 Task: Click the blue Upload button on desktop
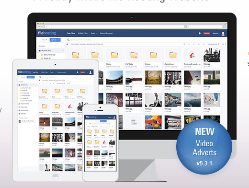54,40
